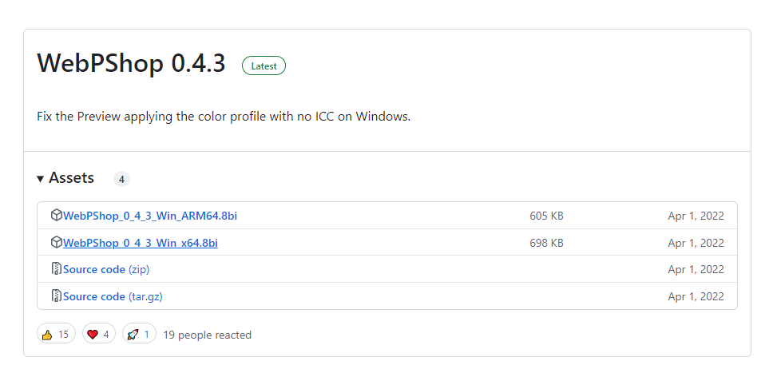Click the package icon beside the ARM64 asset
The image size is (769, 369).
[56, 215]
